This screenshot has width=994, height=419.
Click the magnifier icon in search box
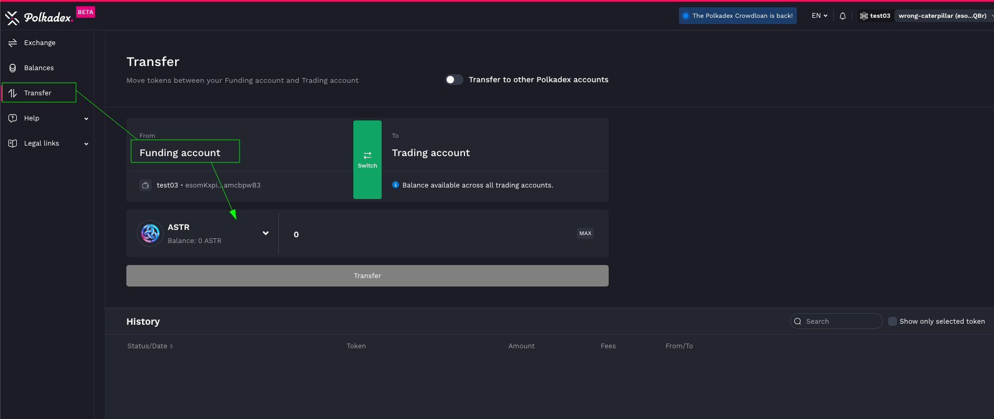coord(797,322)
